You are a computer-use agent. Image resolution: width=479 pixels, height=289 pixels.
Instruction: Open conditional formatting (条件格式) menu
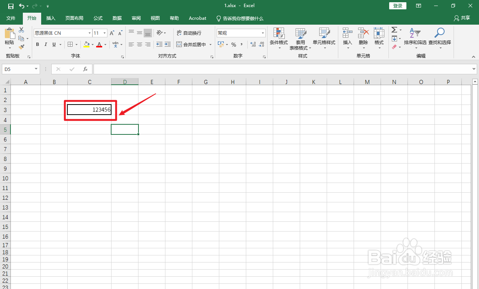[x=279, y=38]
